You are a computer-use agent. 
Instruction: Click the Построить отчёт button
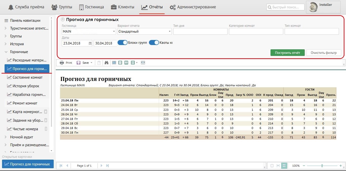click(287, 53)
